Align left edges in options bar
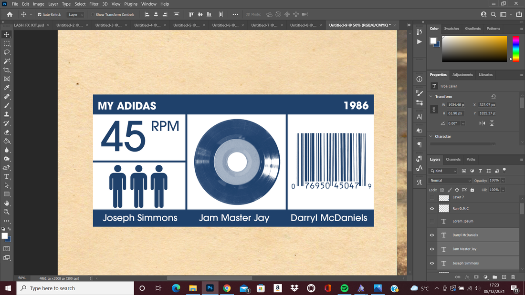The width and height of the screenshot is (525, 295). [147, 14]
